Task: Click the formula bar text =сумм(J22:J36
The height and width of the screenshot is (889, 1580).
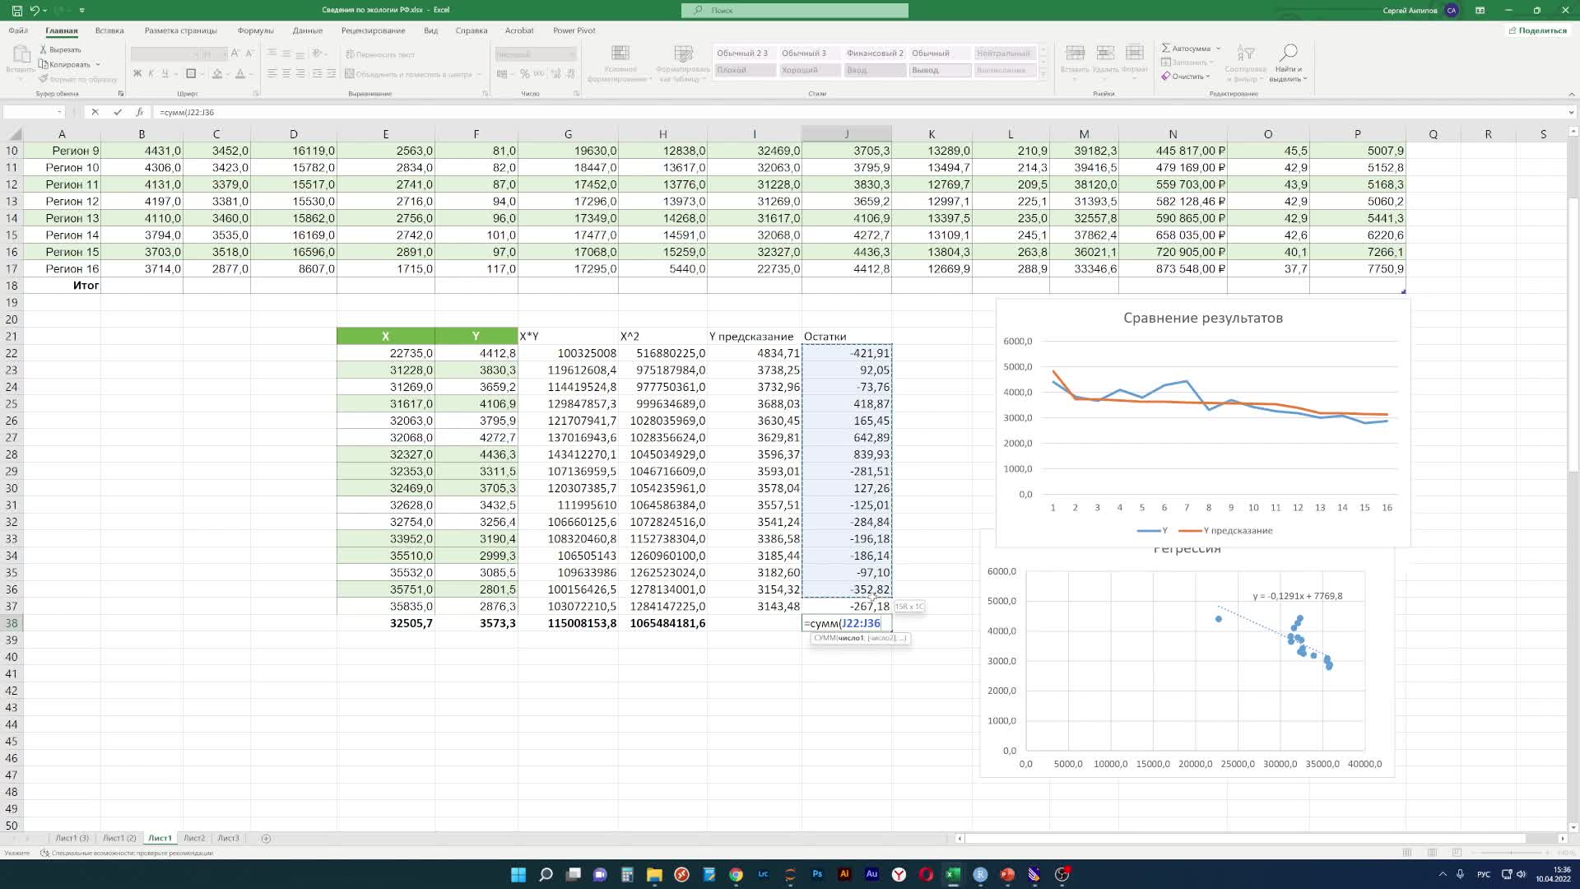Action: [x=187, y=112]
